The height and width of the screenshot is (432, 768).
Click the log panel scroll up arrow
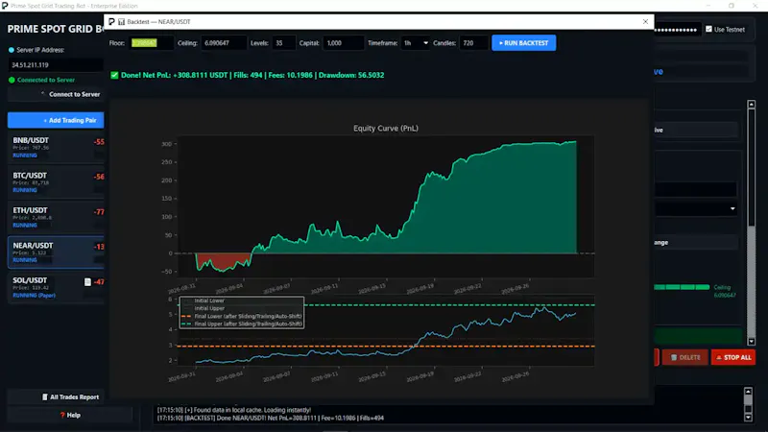pyautogui.click(x=748, y=392)
